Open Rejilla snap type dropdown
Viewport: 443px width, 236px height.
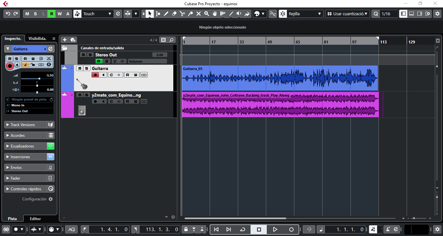click(305, 14)
